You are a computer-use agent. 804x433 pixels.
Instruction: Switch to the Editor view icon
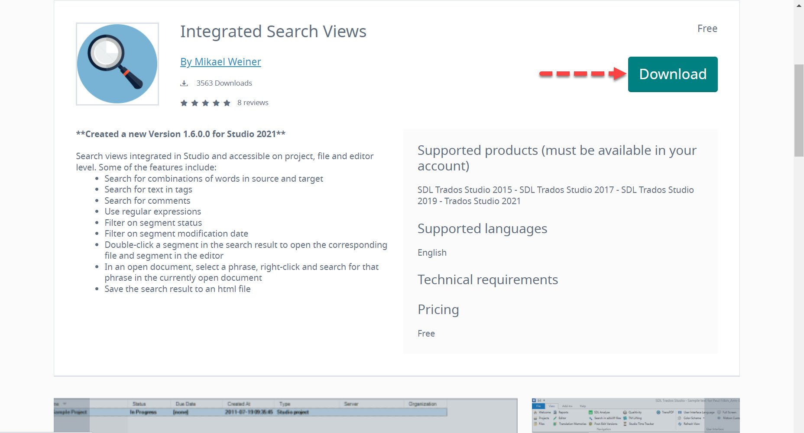(555, 418)
